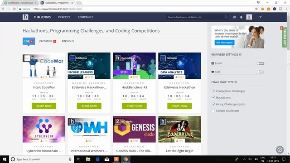Open the HackerEarth logo home link
Image resolution: width=290 pixels, height=163 pixels.
[25, 17]
